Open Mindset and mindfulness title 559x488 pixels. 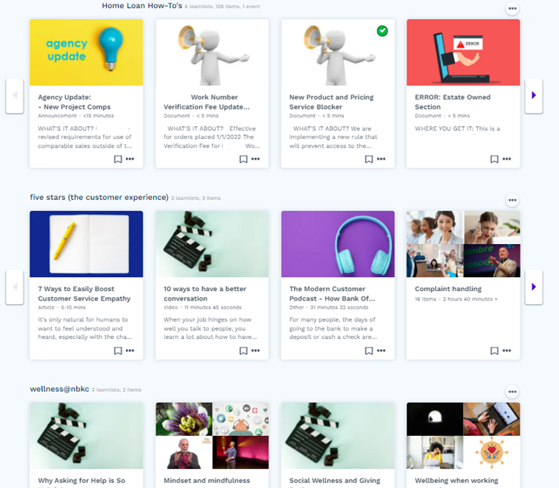tap(207, 481)
